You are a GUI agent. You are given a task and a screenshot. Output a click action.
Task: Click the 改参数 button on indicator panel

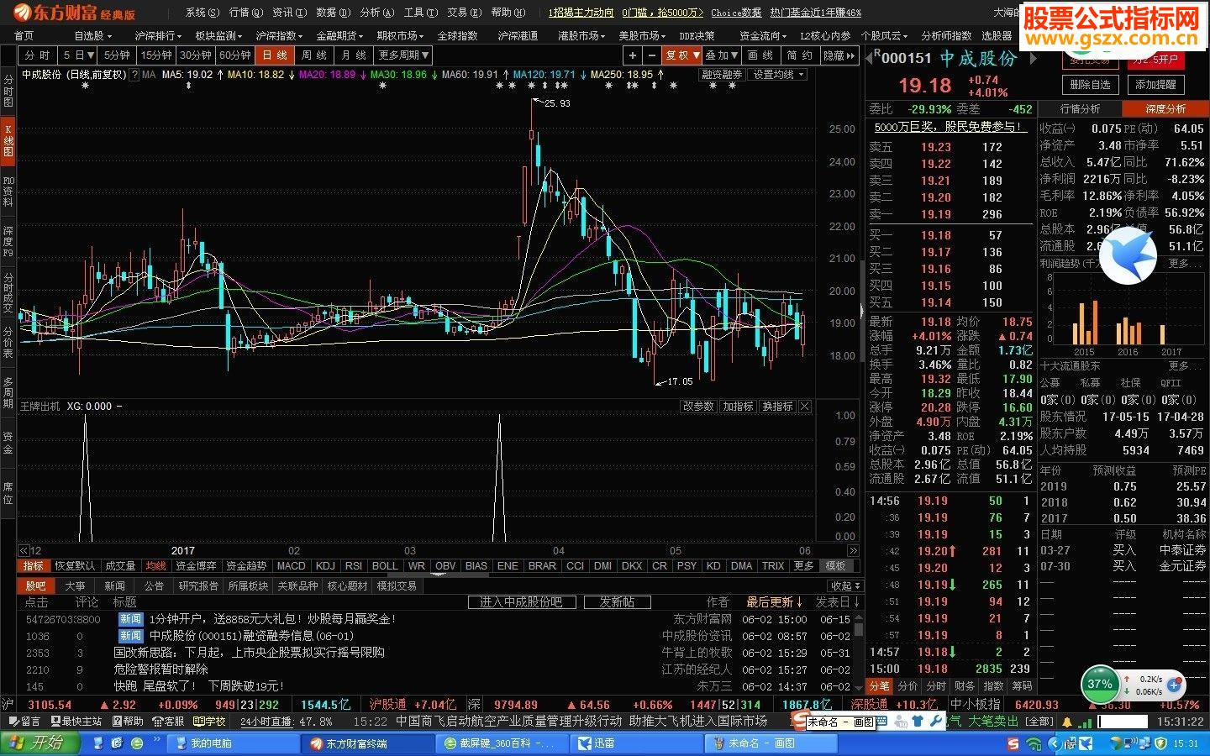[x=698, y=407]
